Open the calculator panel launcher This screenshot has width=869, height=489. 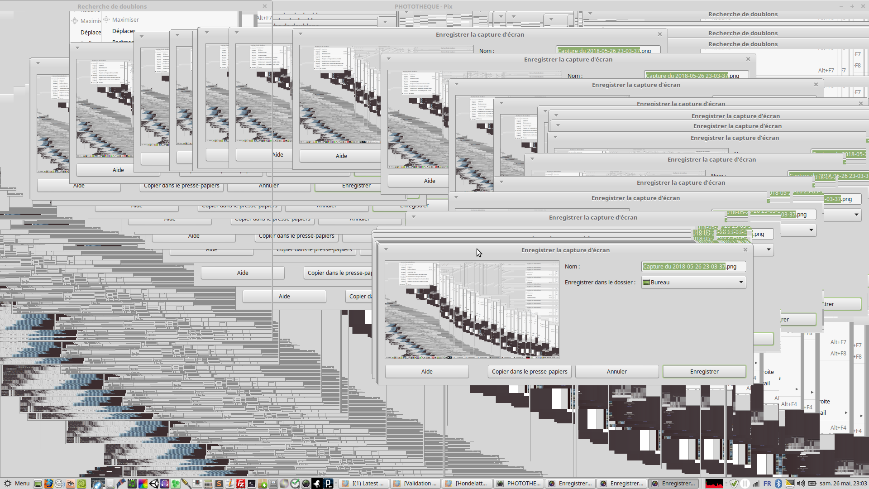pyautogui.click(x=208, y=484)
